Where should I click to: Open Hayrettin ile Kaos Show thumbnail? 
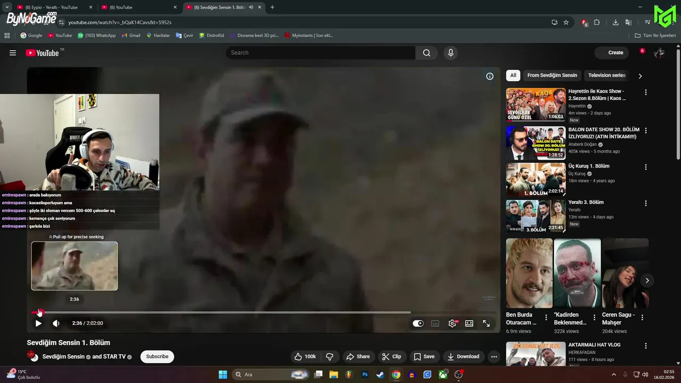536,105
